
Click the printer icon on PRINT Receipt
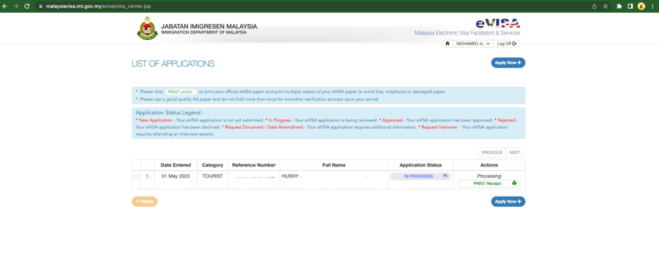pos(514,184)
